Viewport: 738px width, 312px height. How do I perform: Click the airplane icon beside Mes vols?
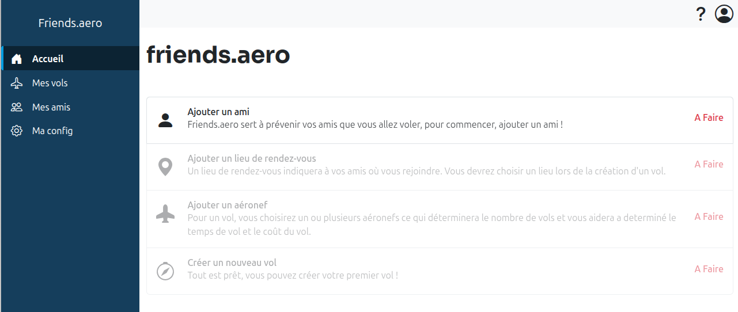tap(17, 83)
